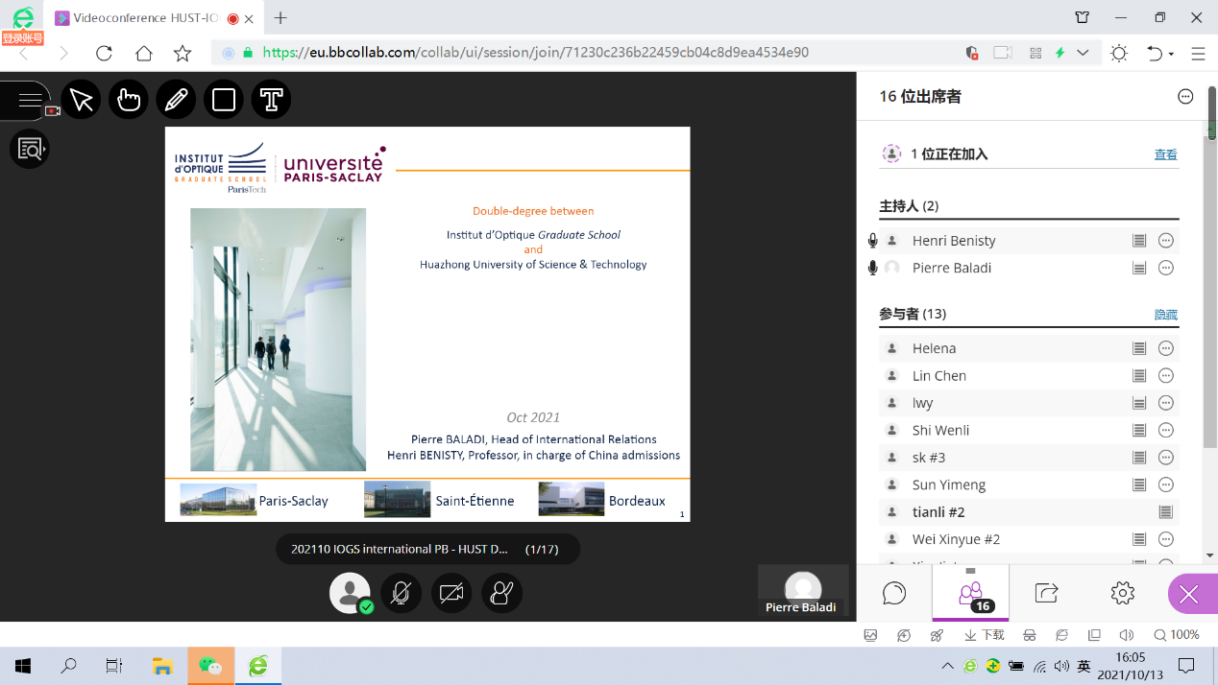The image size is (1218, 685).
Task: Open the My Settings gear tab
Action: pos(1122,593)
